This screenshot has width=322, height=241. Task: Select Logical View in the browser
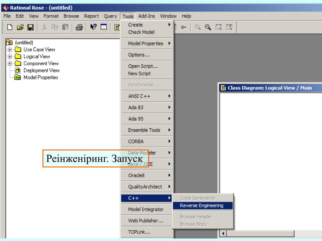[37, 56]
